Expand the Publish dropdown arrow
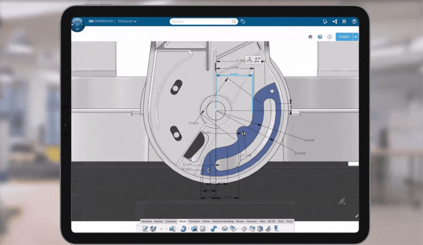423x245 pixels. 356,37
